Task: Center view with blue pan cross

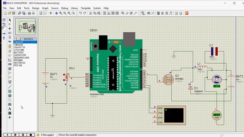Action: coord(56,13)
